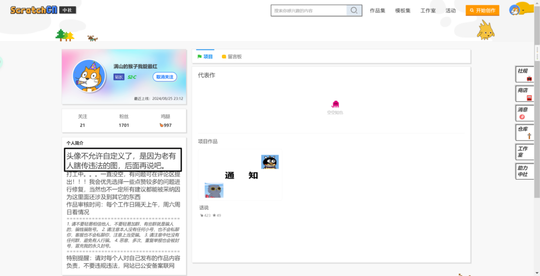
Task: Open the user avatar menu in header
Action: 515,10
